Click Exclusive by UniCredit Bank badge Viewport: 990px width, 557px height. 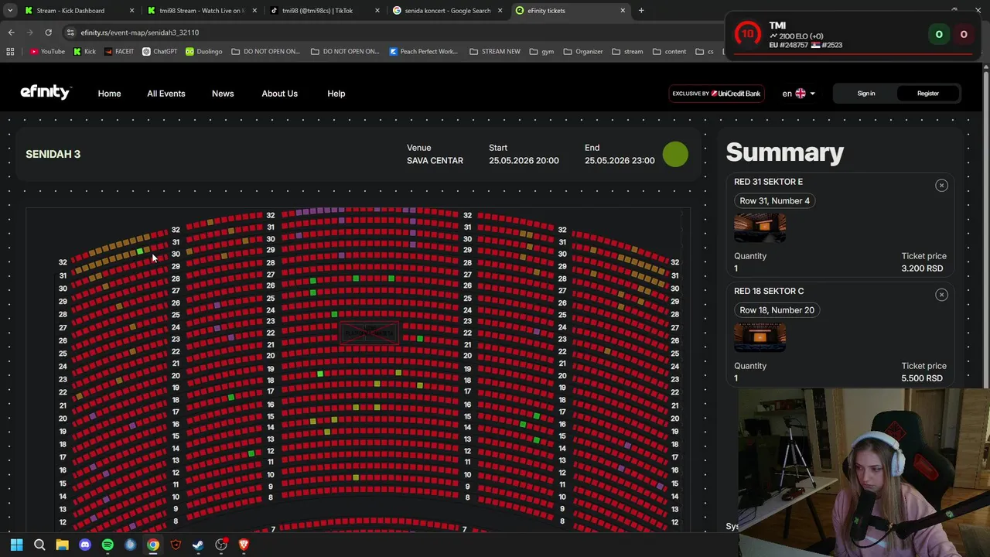coord(716,94)
